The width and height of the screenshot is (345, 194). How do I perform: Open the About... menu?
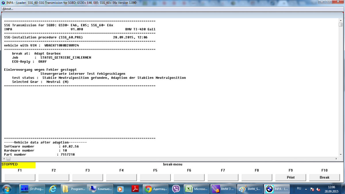pyautogui.click(x=8, y=9)
